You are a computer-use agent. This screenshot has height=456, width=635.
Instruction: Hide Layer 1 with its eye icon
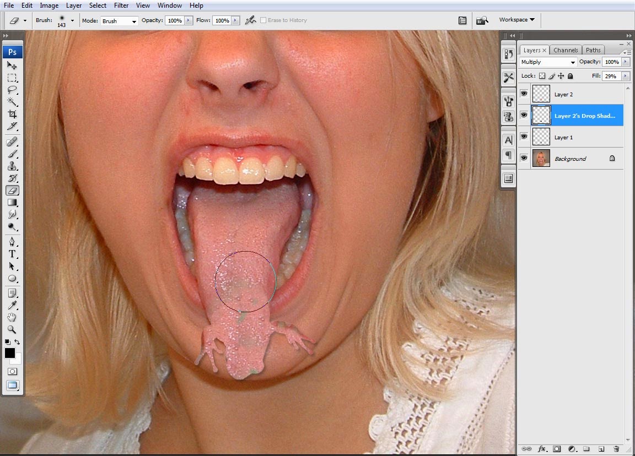tap(524, 137)
